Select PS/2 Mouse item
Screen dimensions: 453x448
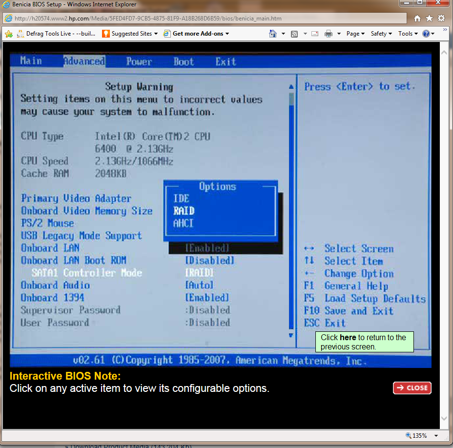click(47, 224)
